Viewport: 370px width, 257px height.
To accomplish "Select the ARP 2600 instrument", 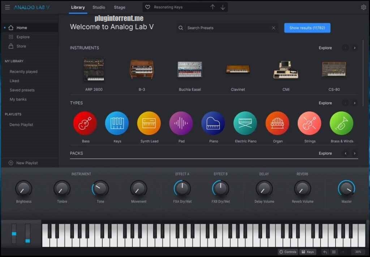I will click(x=94, y=70).
